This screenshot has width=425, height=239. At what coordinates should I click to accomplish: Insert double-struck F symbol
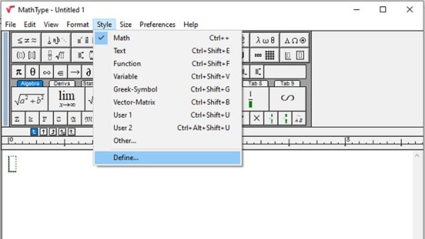45,118
